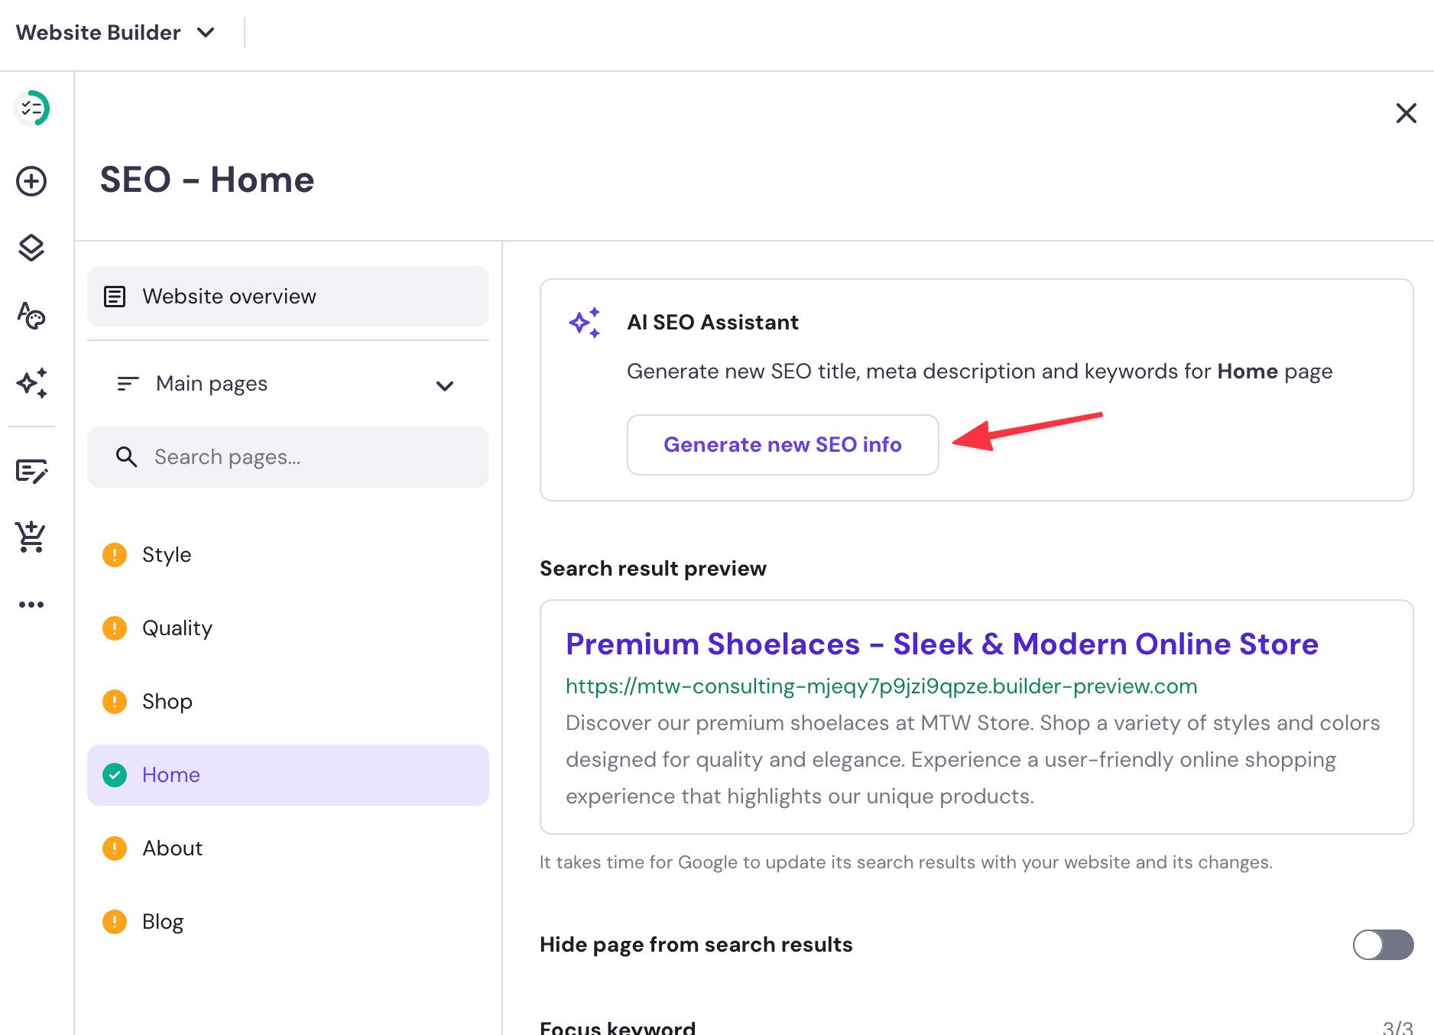
Task: Click the green checkmark next to Home
Action: (x=114, y=774)
